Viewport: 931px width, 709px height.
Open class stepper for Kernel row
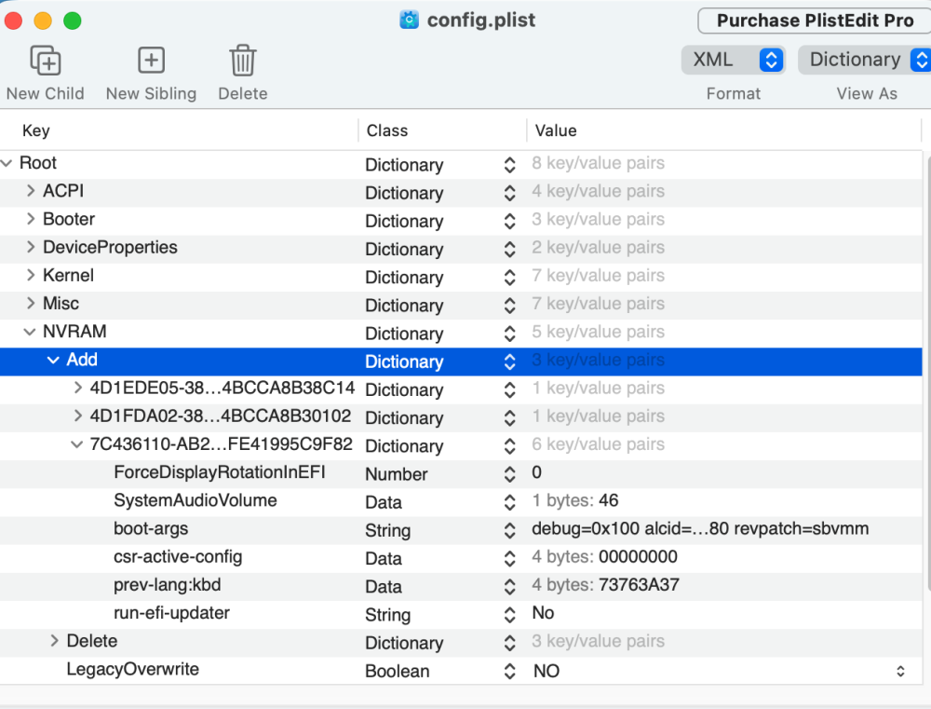coord(509,277)
